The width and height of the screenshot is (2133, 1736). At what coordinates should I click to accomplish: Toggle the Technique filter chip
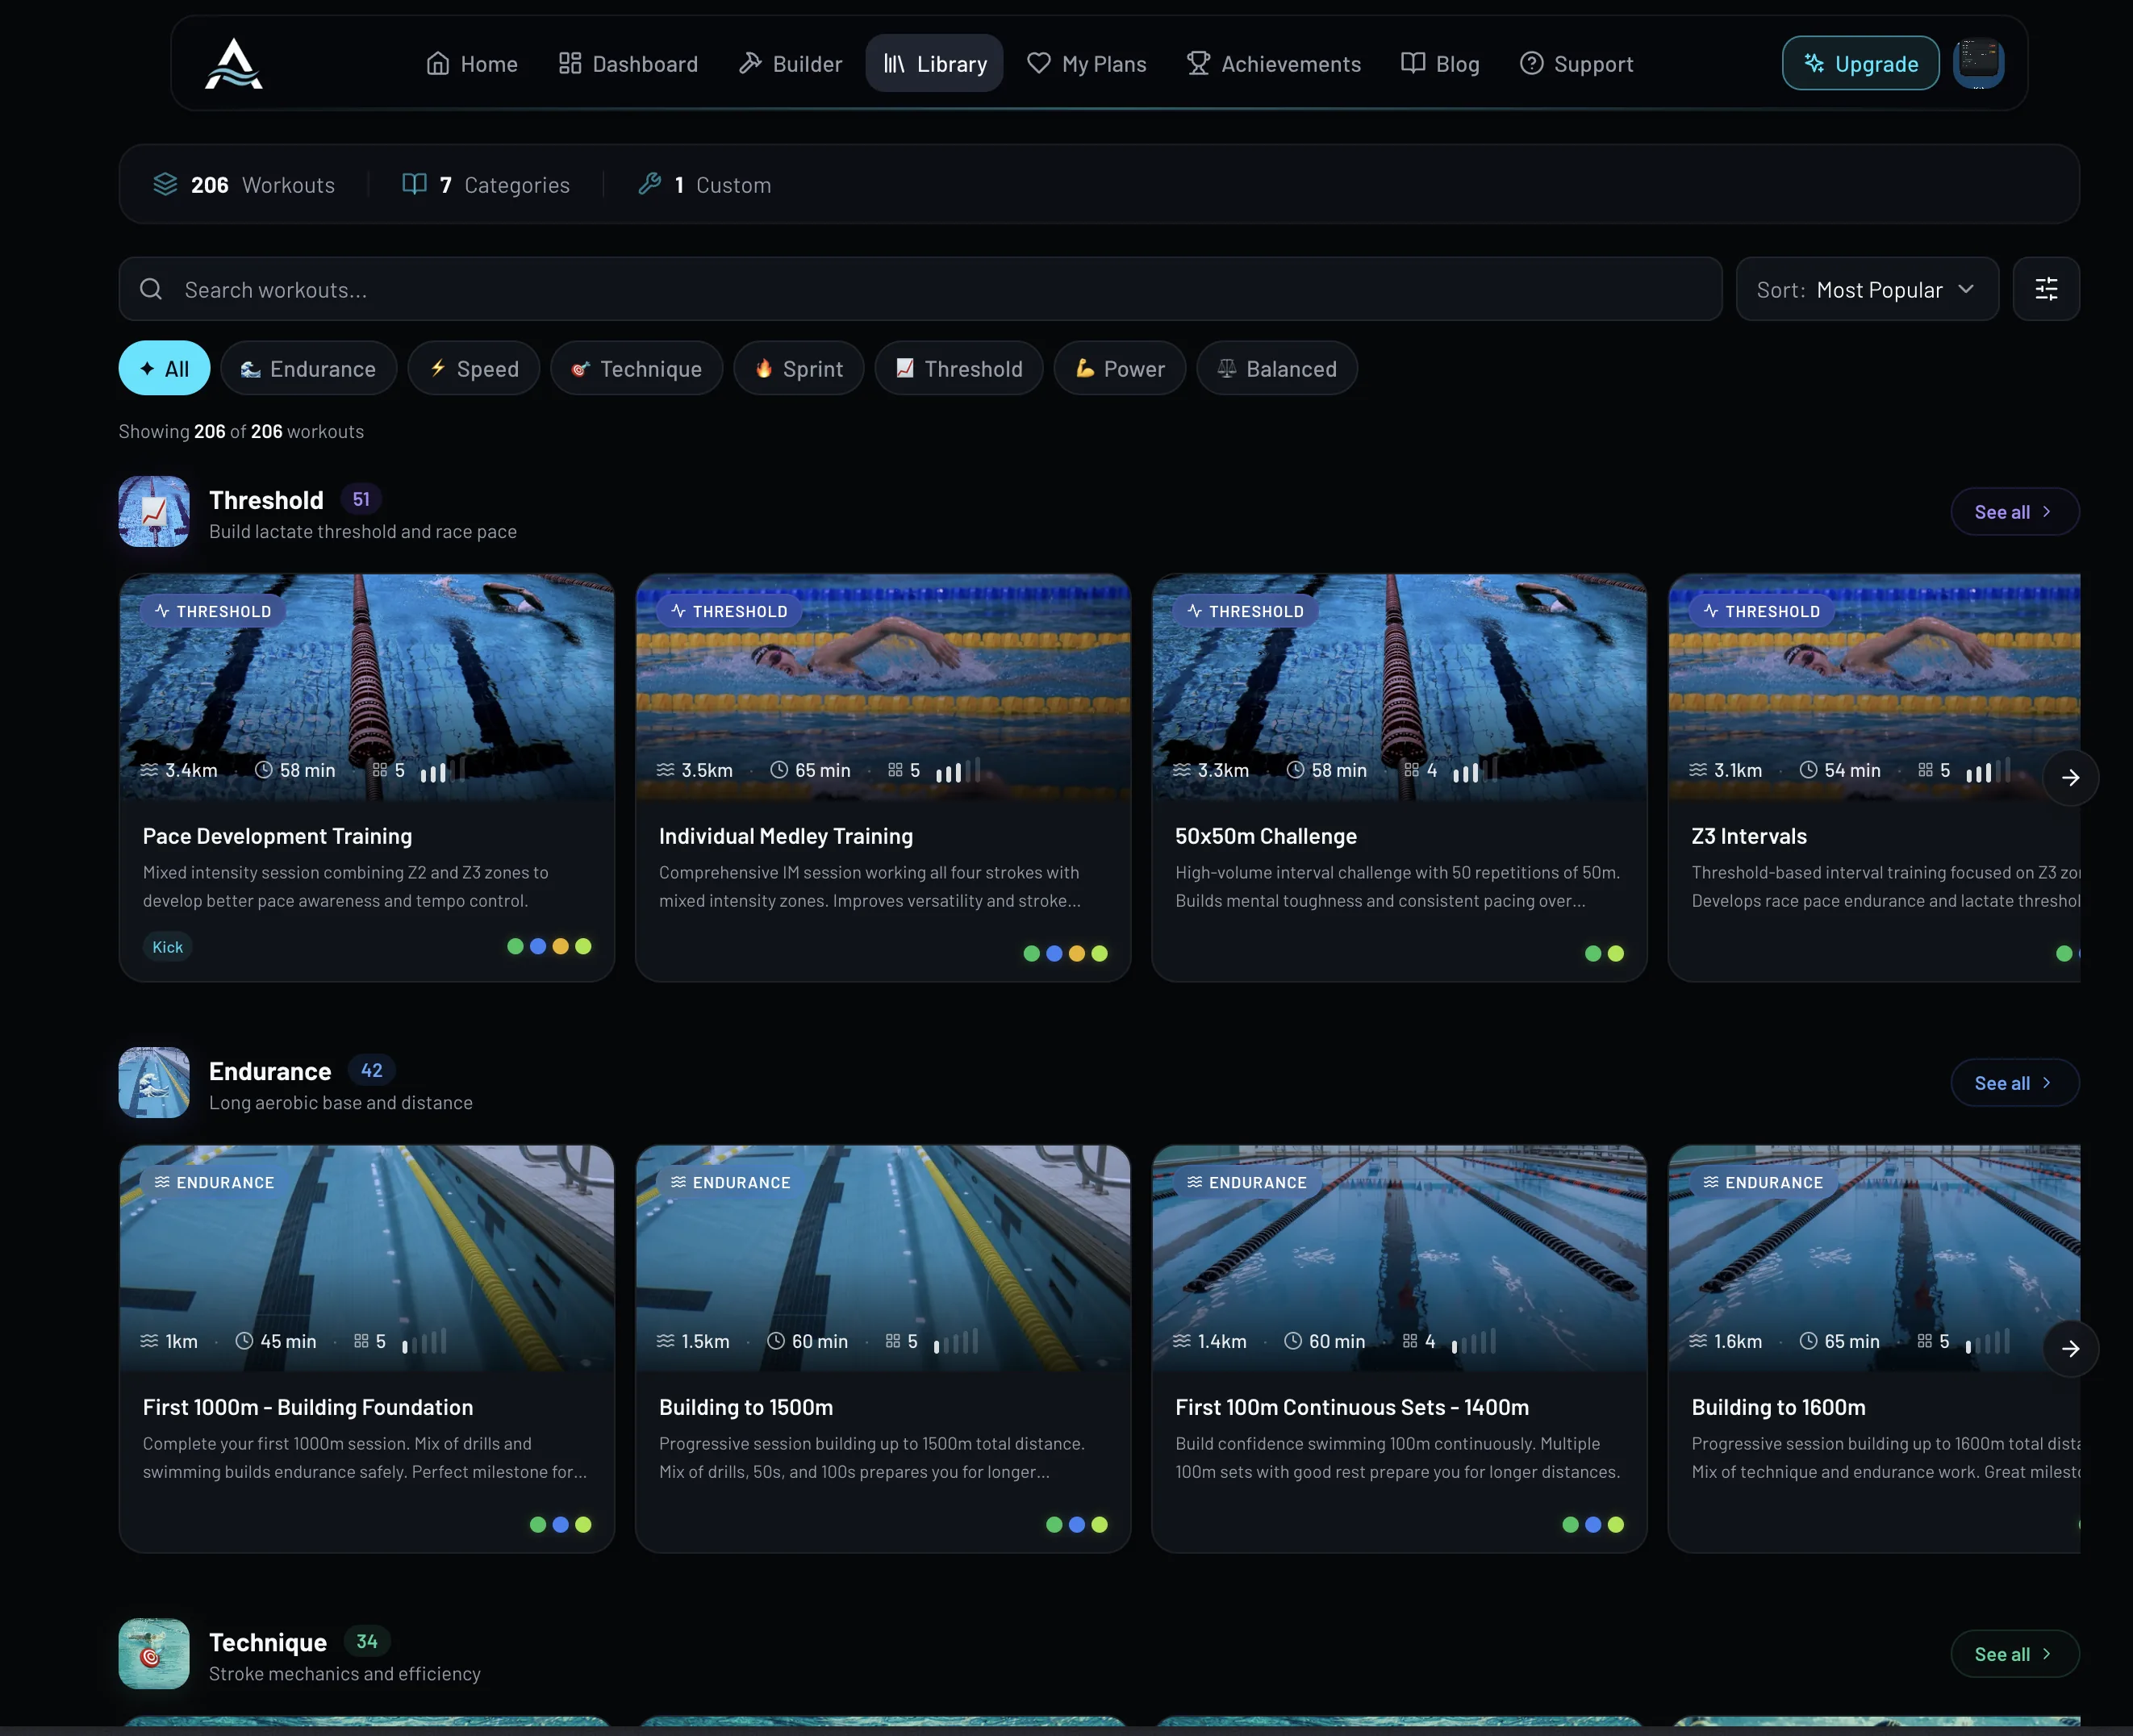click(636, 368)
